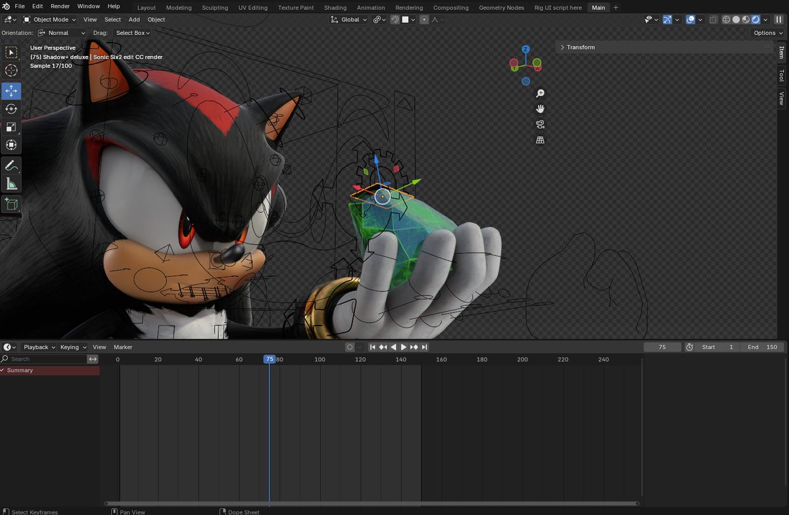Click the End frame field 150

click(x=763, y=347)
